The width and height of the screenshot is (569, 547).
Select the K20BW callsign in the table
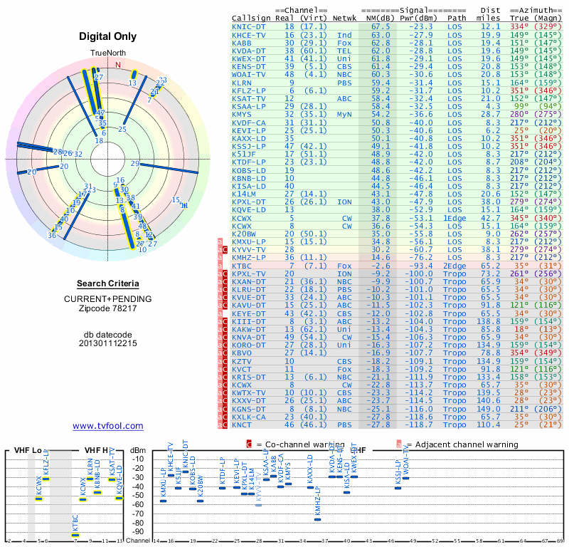point(244,234)
